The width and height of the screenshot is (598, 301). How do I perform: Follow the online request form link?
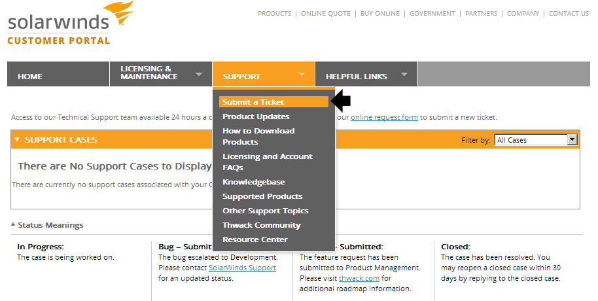[x=384, y=118]
